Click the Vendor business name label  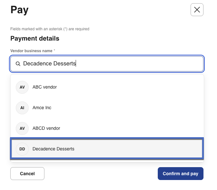point(31,51)
